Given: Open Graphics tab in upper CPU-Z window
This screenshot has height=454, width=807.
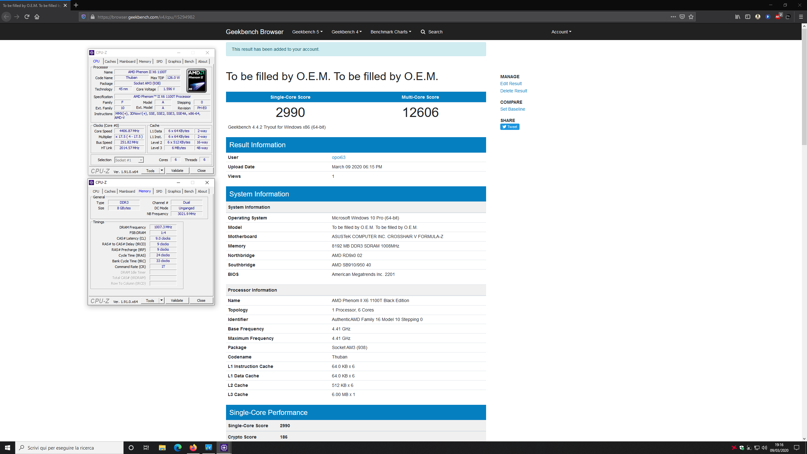Looking at the screenshot, I should coord(174,61).
